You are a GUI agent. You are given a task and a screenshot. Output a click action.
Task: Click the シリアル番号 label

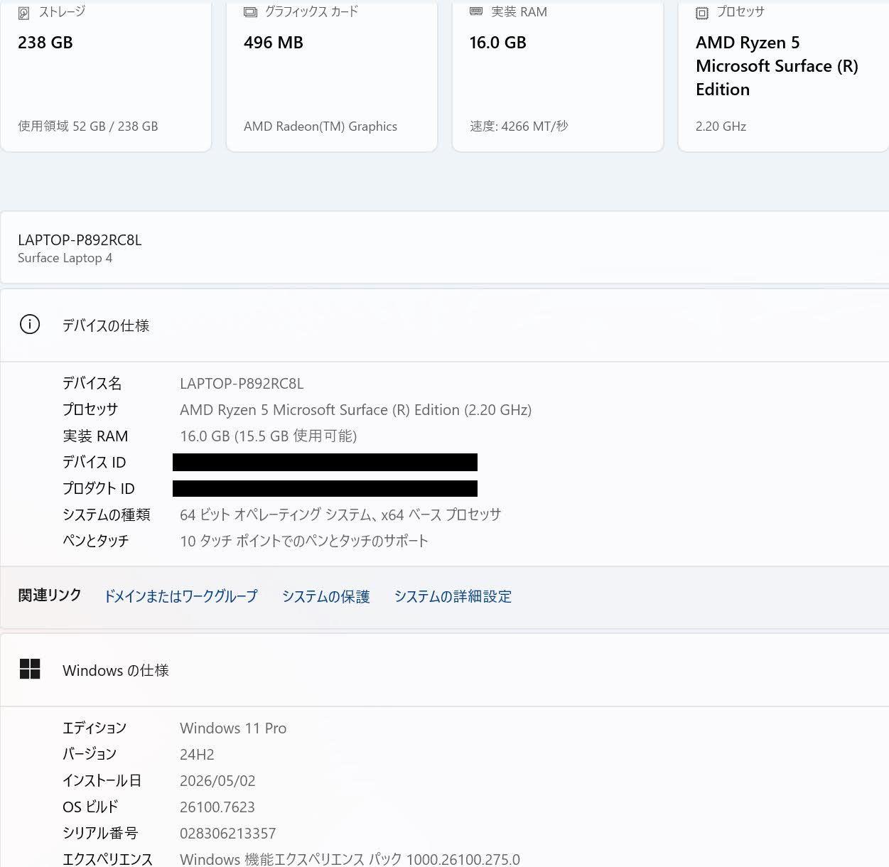tap(100, 834)
